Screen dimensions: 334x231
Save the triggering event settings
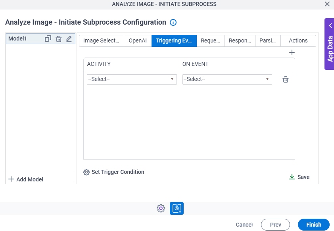click(299, 177)
